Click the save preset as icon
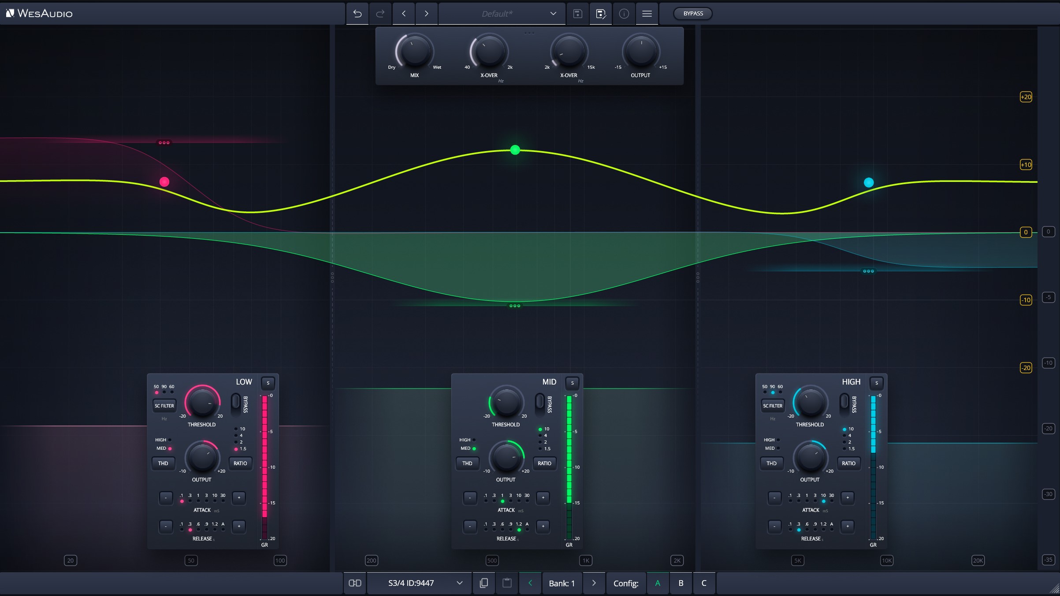Viewport: 1060px width, 596px height. pos(601,14)
